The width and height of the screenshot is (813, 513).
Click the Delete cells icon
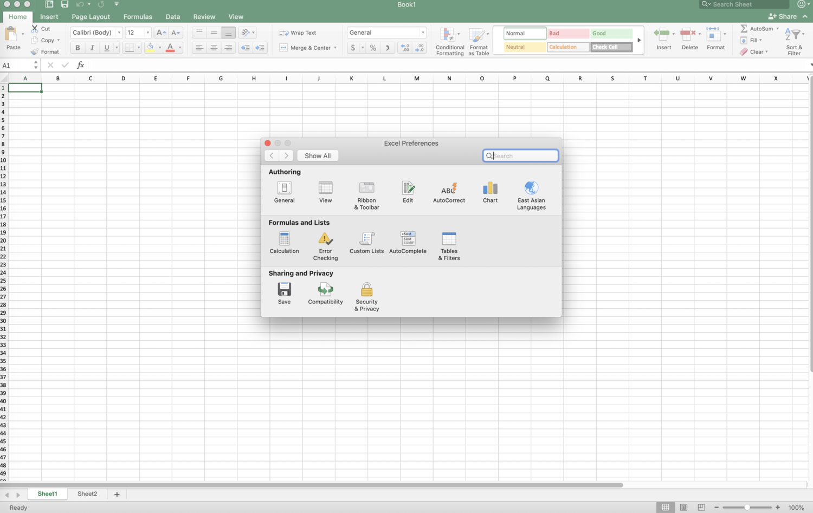click(688, 35)
